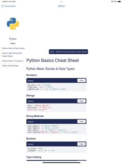Copy the Boolean code block

click(x=81, y=144)
